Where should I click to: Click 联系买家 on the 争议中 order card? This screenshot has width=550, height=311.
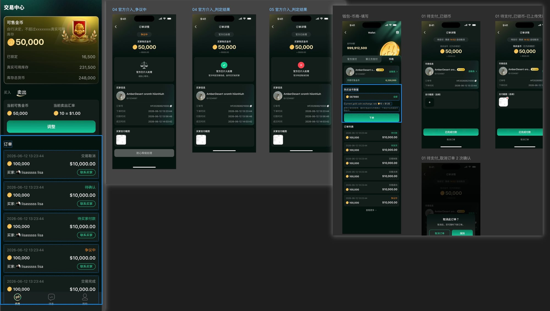click(86, 266)
